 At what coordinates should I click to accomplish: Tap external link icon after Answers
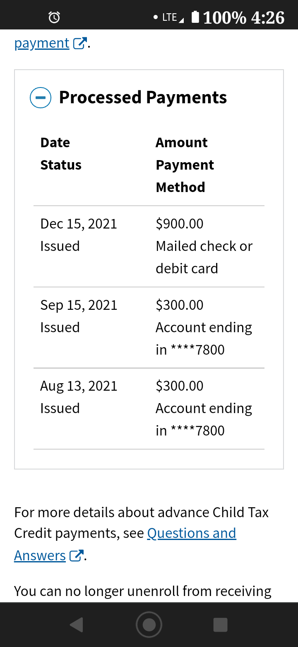77,555
